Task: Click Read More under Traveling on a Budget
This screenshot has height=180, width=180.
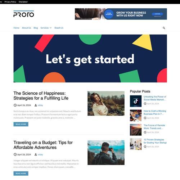Action: click(21, 174)
